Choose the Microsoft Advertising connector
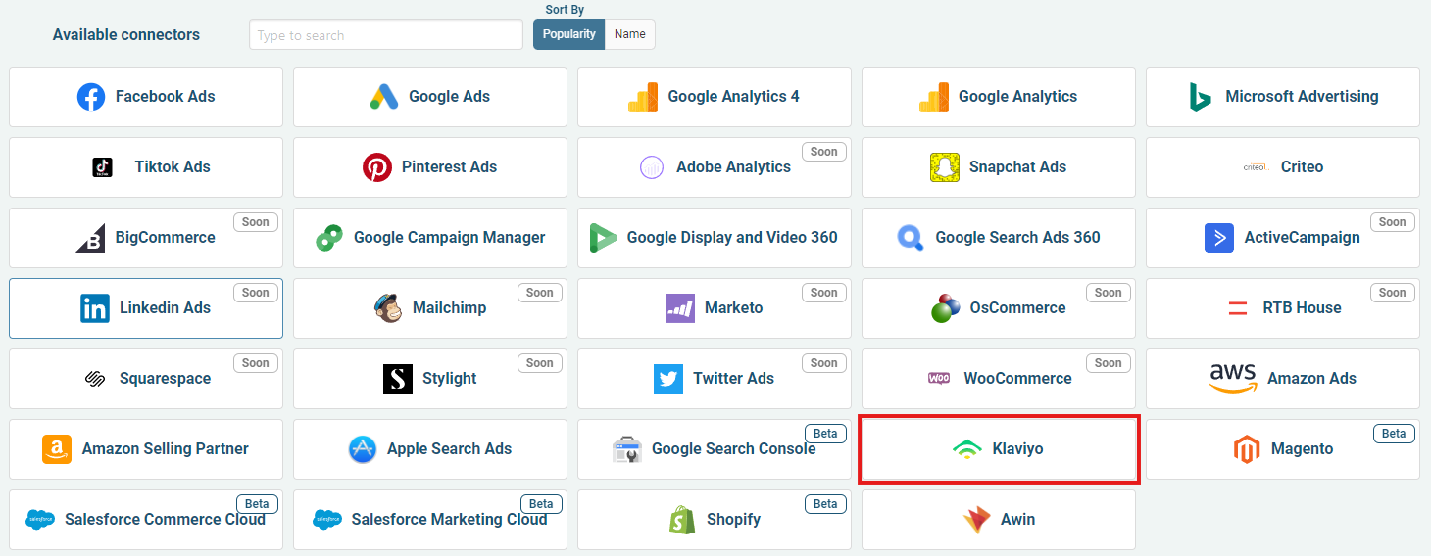1431x556 pixels. point(1282,97)
